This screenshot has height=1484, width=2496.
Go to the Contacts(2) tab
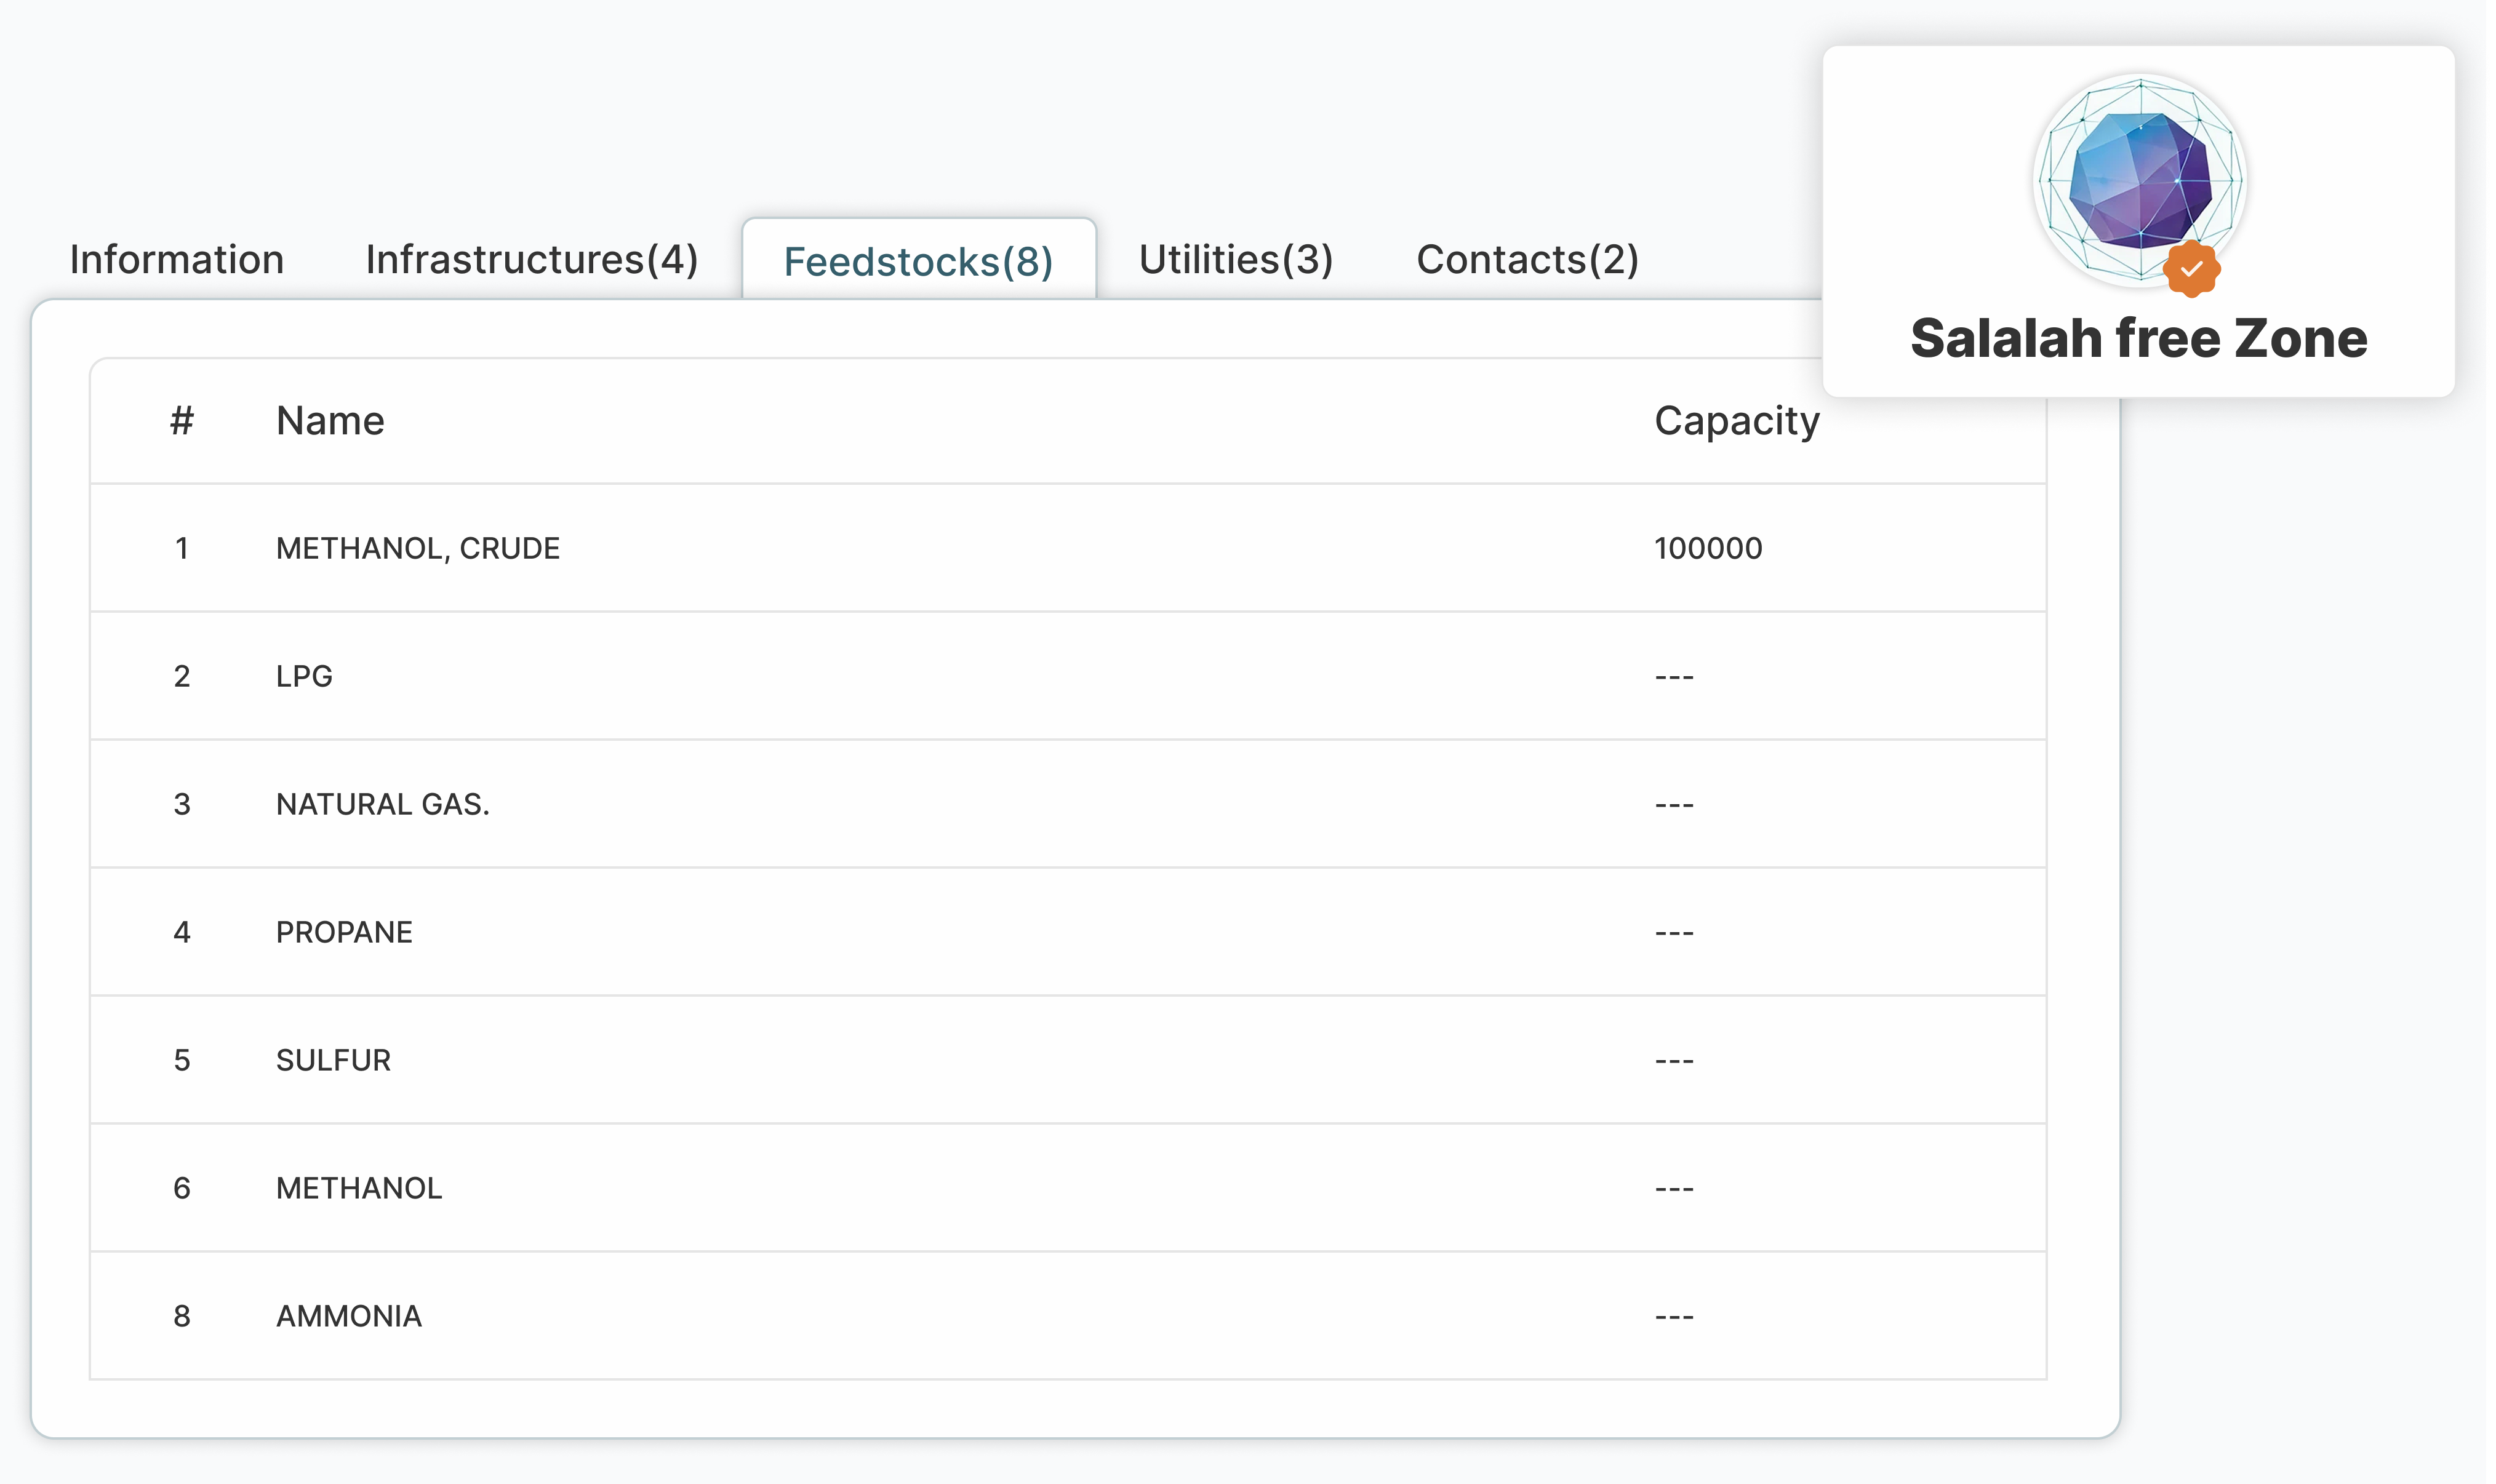pyautogui.click(x=1528, y=260)
